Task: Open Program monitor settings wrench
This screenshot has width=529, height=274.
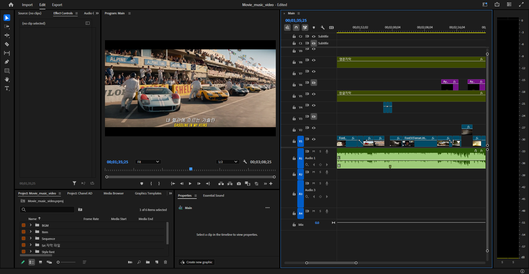Action: [x=245, y=162]
